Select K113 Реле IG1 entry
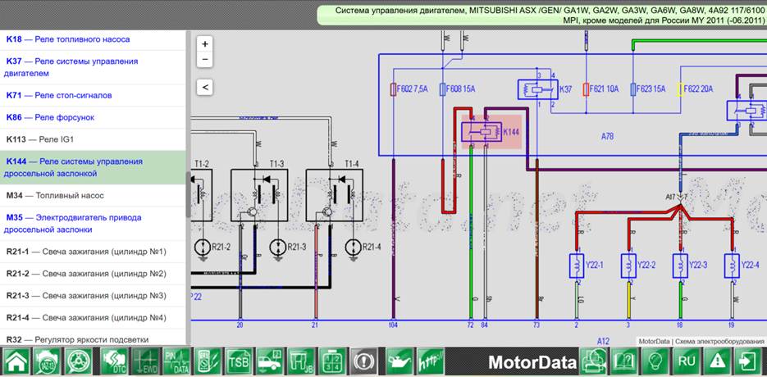The image size is (767, 377). (x=93, y=139)
